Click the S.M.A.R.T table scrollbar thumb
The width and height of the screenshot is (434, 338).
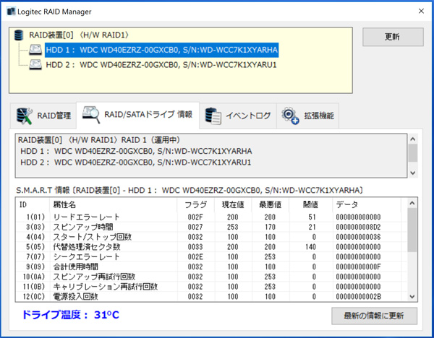pyautogui.click(x=412, y=230)
